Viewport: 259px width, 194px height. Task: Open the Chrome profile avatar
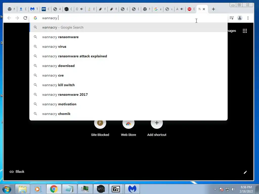pos(240,18)
